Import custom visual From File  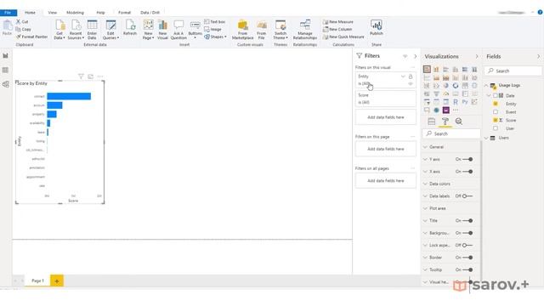click(x=262, y=29)
